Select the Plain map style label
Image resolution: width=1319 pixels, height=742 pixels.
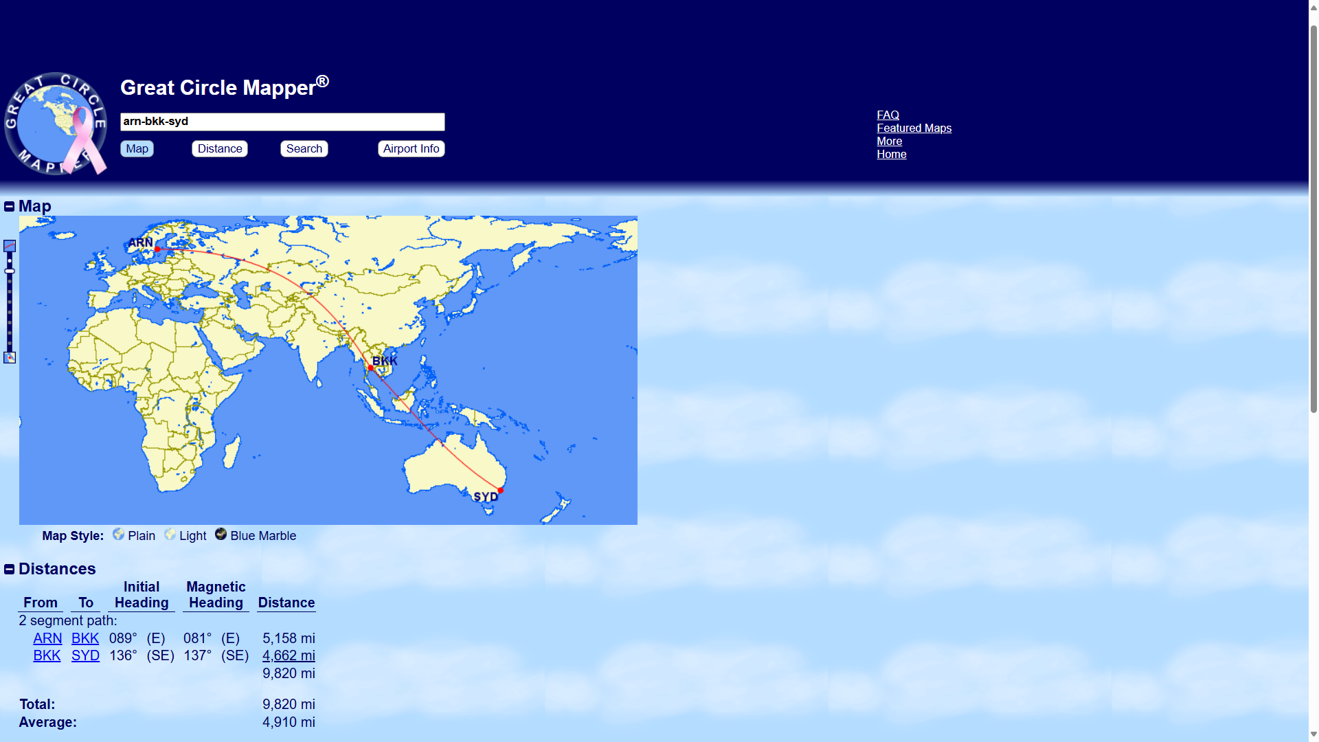142,536
